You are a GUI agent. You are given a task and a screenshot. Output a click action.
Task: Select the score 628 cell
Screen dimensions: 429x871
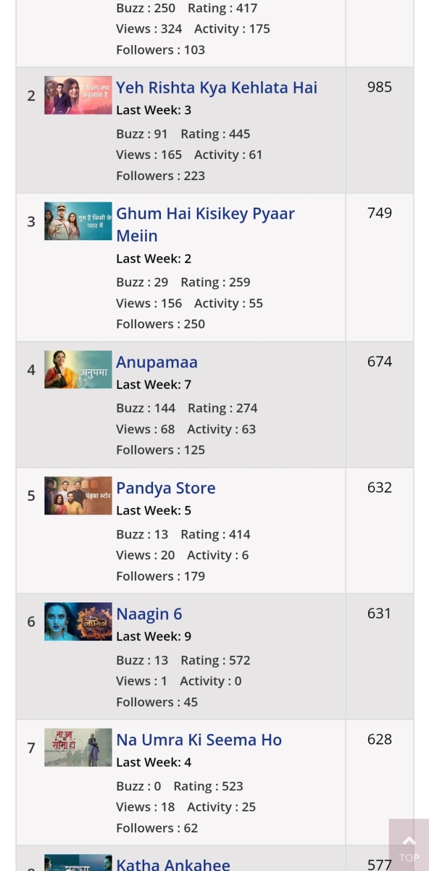click(x=380, y=782)
